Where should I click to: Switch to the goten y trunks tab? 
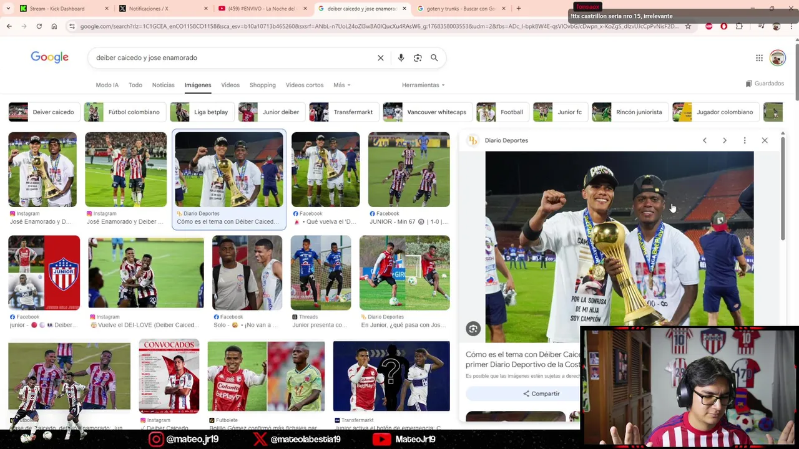click(461, 9)
